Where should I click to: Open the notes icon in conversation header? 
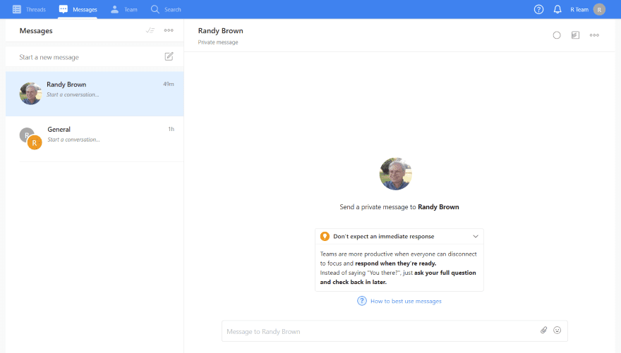point(575,35)
